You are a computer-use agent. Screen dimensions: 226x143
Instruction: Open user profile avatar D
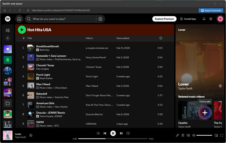point(220,19)
